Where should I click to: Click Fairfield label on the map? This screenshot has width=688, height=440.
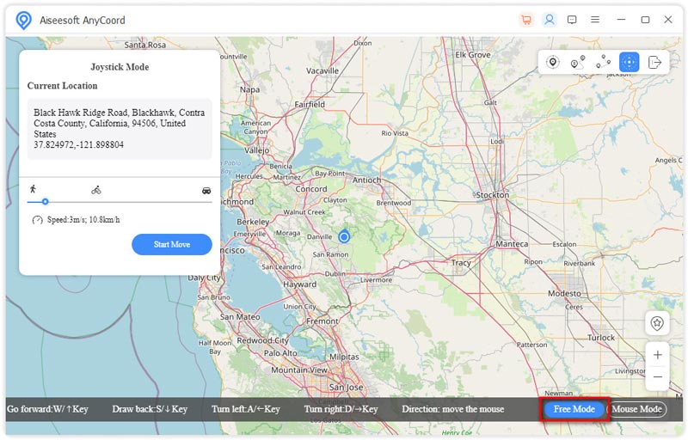(x=310, y=104)
